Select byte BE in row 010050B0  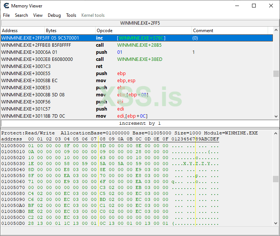tap(31, 211)
